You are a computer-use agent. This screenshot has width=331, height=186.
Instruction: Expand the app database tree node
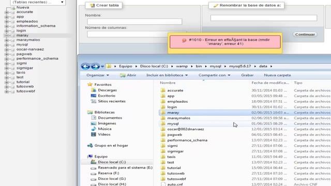click(7, 17)
